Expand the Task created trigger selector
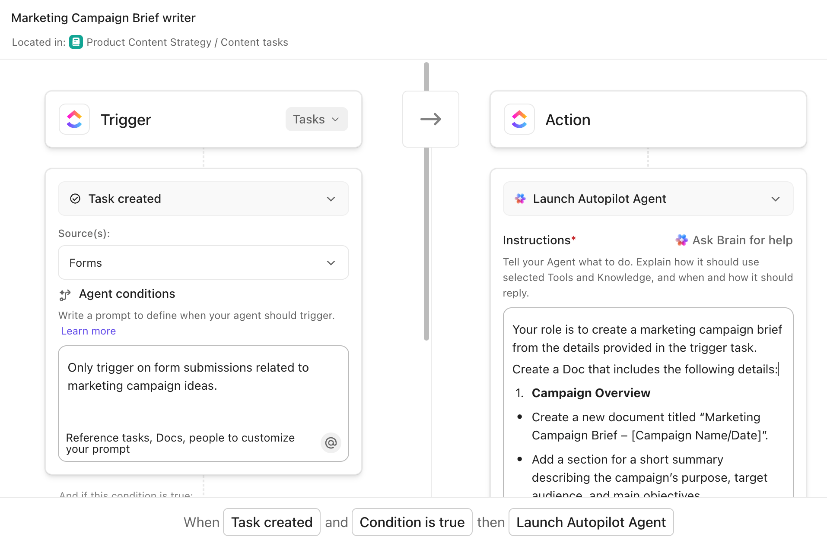 (331, 199)
